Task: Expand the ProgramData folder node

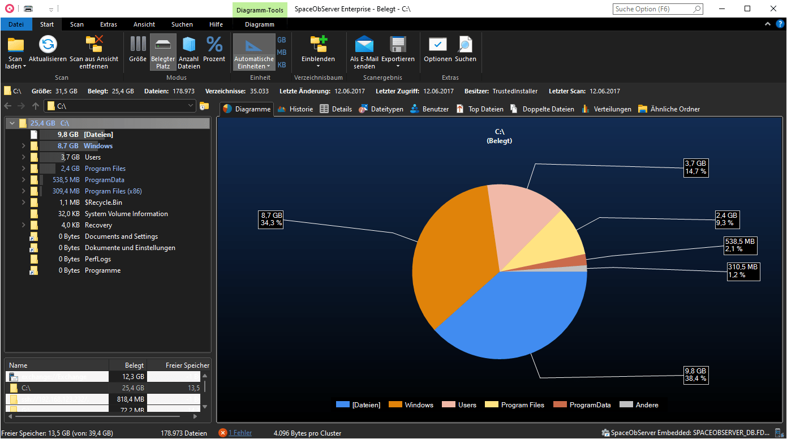Action: click(23, 180)
